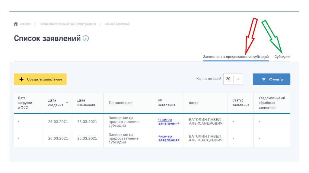The image size is (309, 173).
Task: Go to Главная breadcrumb link
Action: pos(25,24)
